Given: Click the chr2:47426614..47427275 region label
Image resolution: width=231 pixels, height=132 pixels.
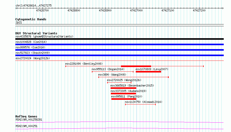Looking at the screenshot, I should (33, 6).
